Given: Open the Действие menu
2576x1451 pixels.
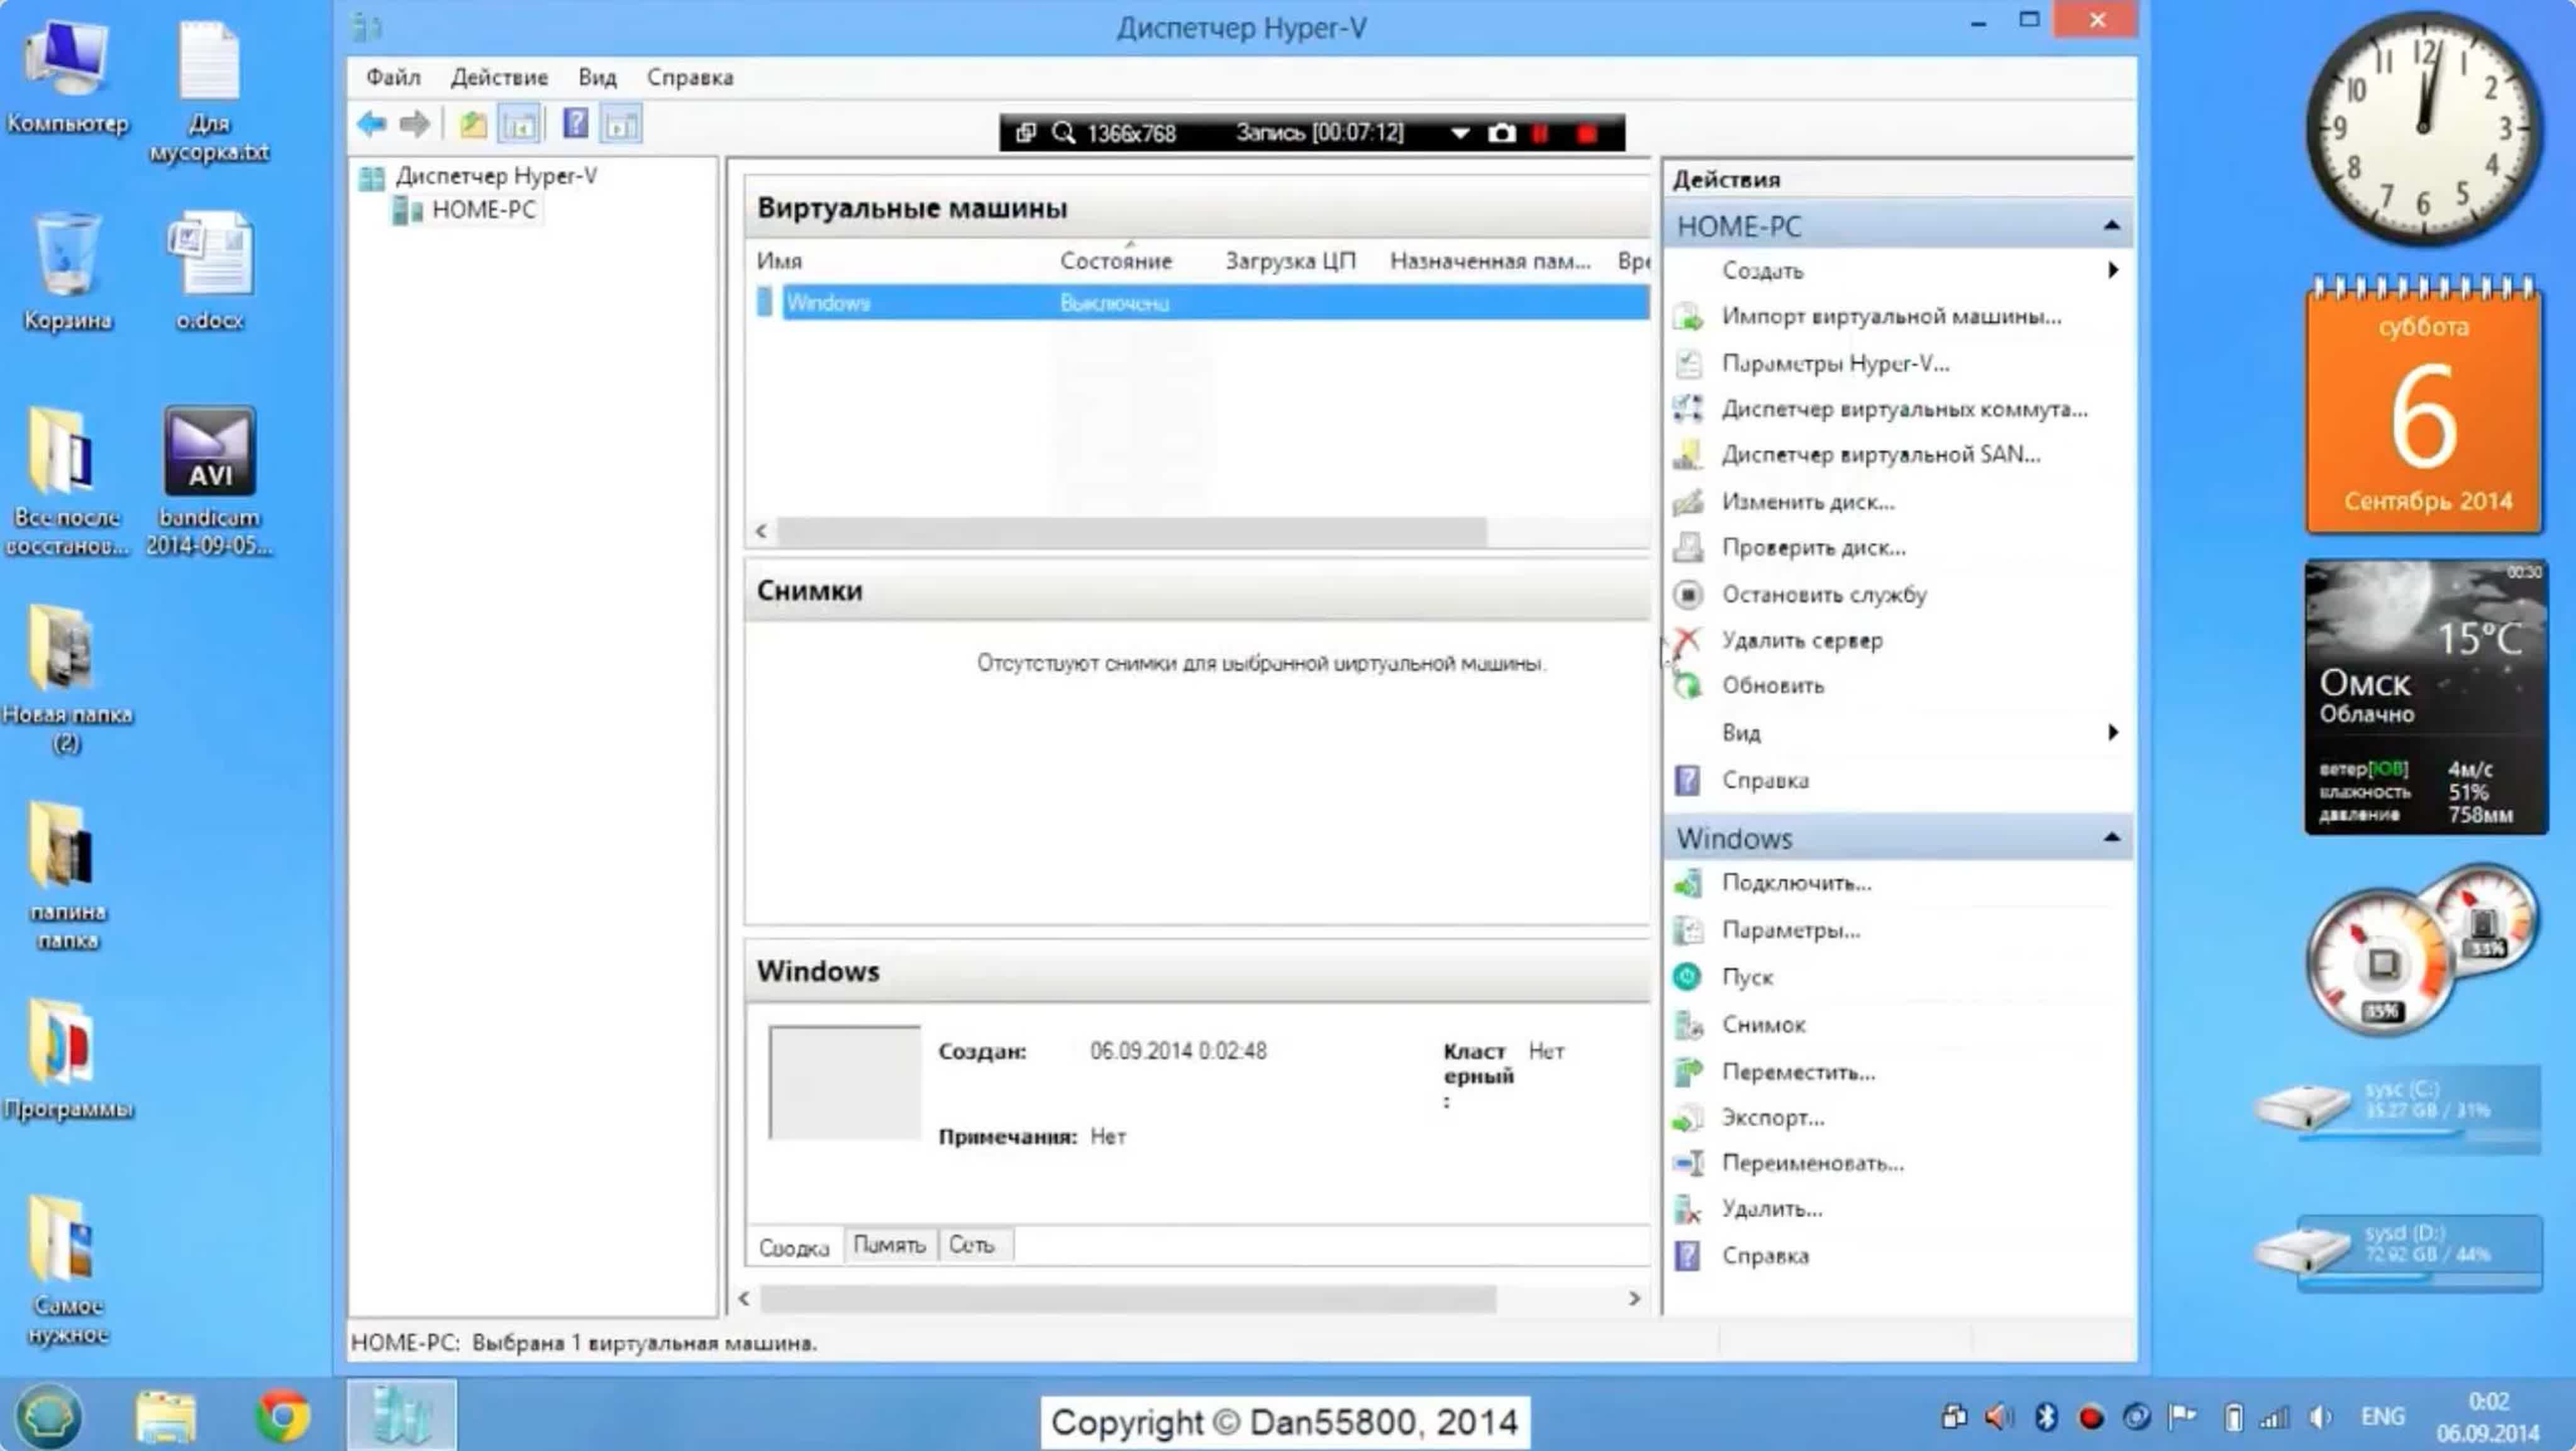Looking at the screenshot, I should pyautogui.click(x=499, y=77).
